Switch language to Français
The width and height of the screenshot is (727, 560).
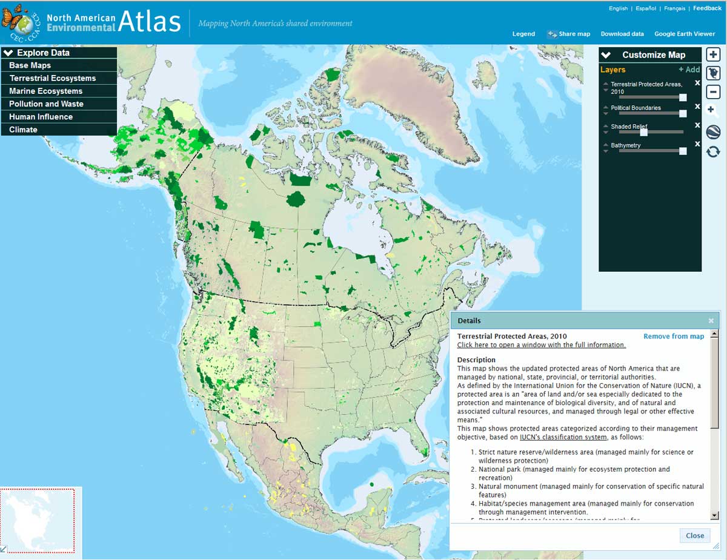675,8
